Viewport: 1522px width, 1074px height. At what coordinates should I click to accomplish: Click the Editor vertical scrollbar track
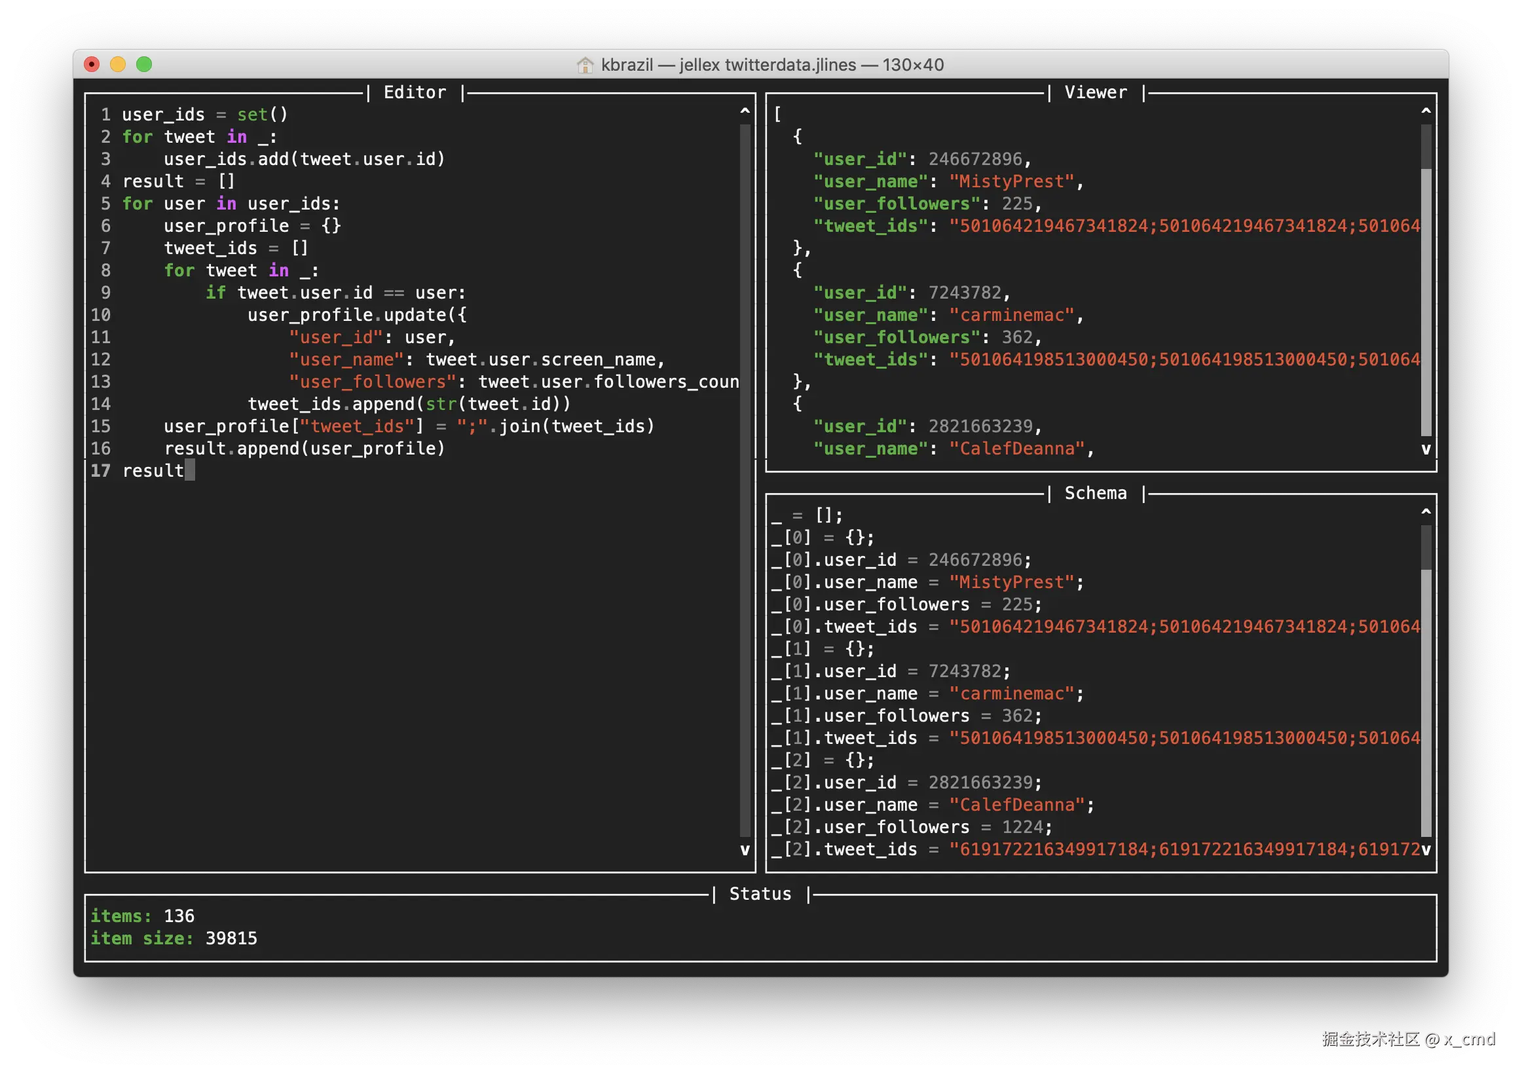click(x=745, y=481)
